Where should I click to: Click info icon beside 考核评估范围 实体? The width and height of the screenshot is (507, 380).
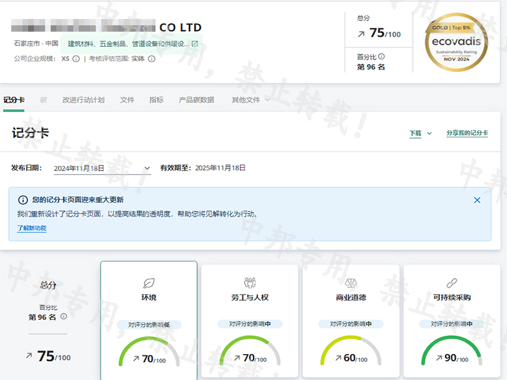[x=151, y=59]
